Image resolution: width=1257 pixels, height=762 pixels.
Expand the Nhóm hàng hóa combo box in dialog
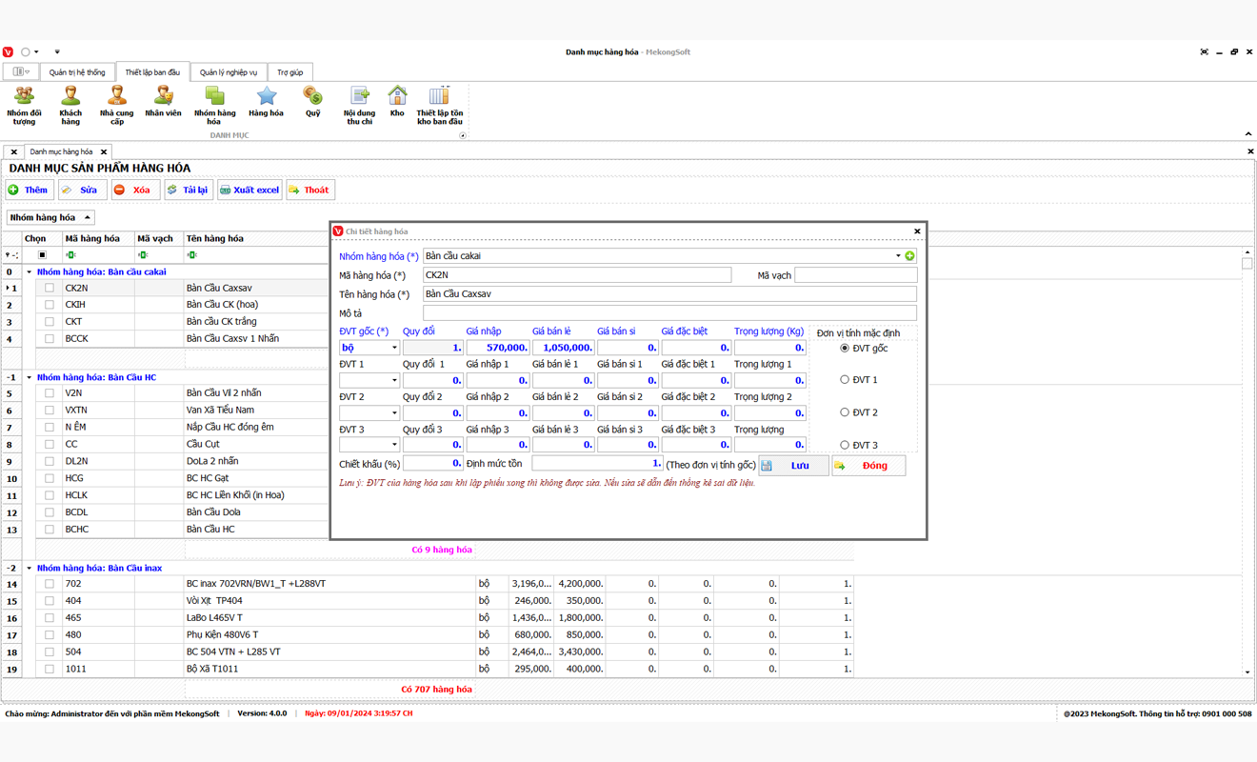click(897, 256)
